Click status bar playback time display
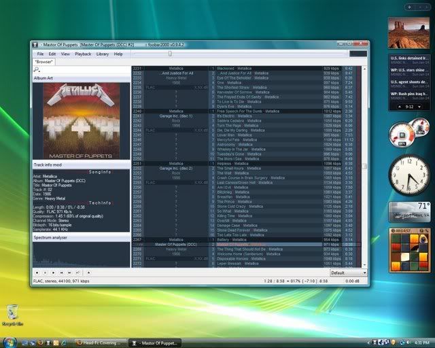The image size is (435, 348). [x=296, y=281]
